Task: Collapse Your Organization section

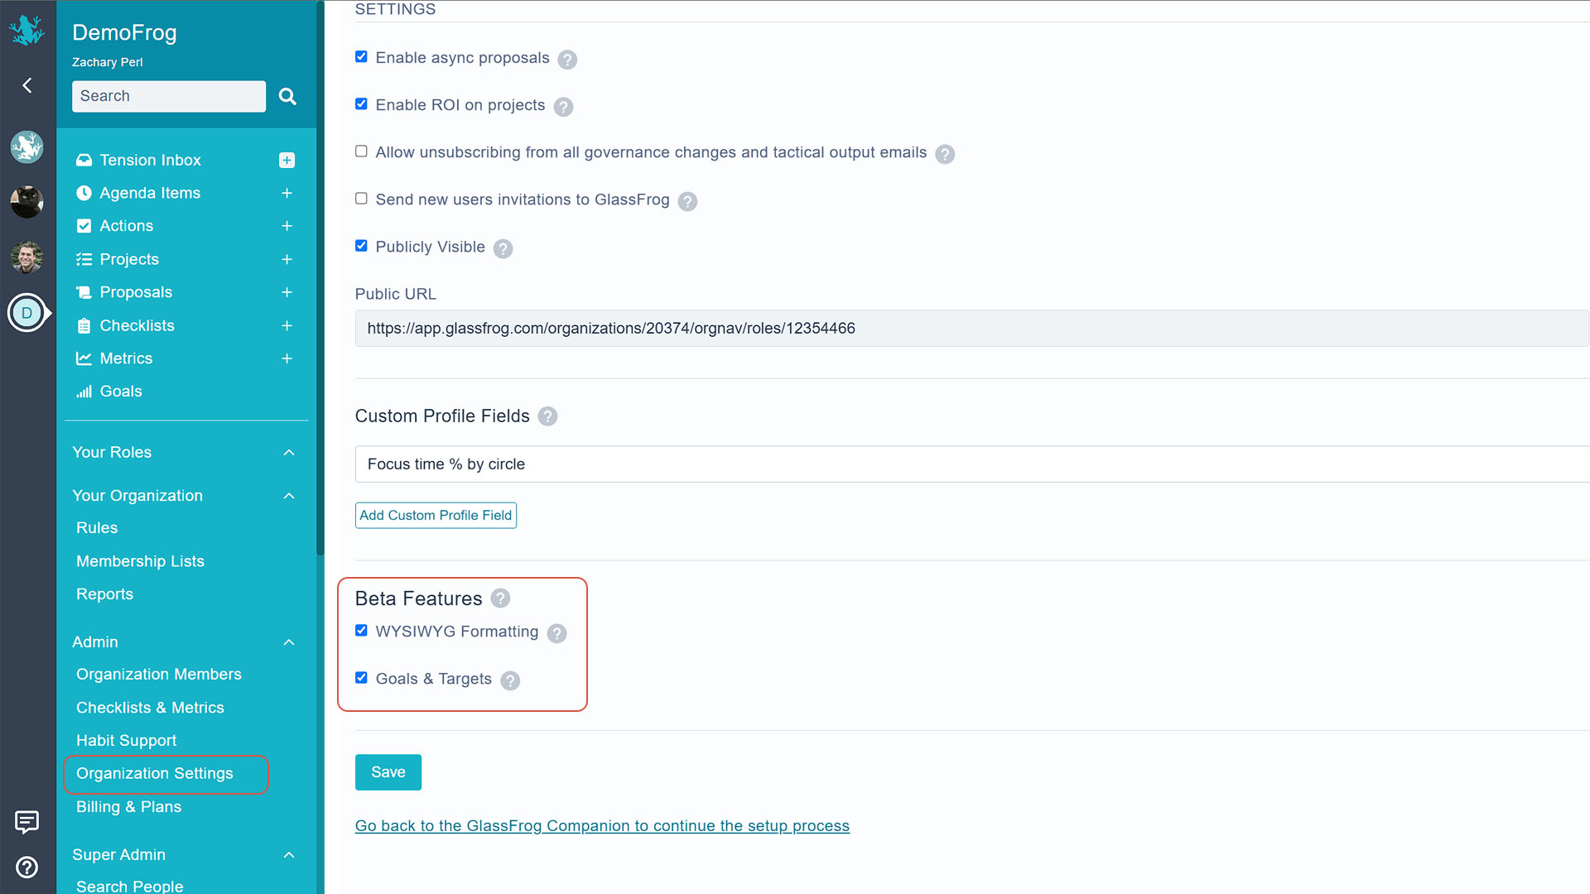Action: (289, 496)
